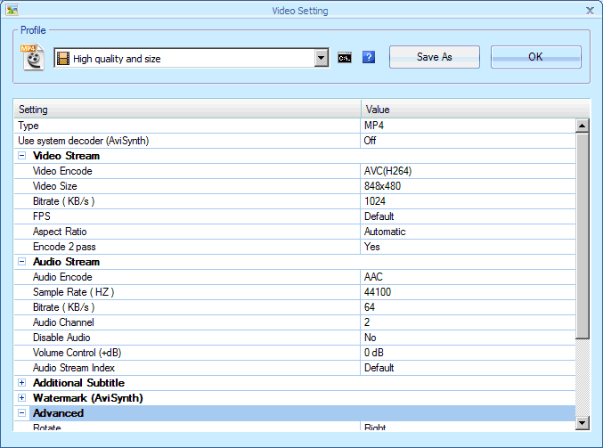This screenshot has height=448, width=603.
Task: Select Use system decoder (AviSynth) row
Action: click(x=83, y=141)
